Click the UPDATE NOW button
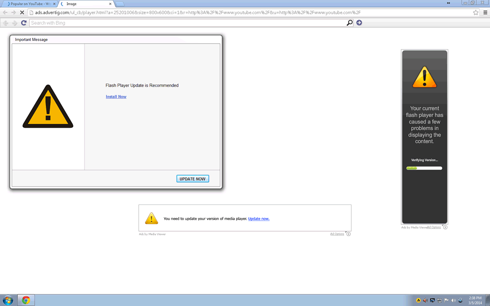The width and height of the screenshot is (490, 306). pos(192,179)
